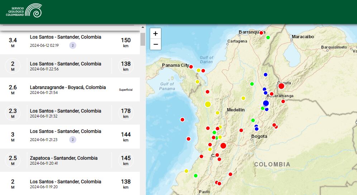The height and width of the screenshot is (195, 357).
Task: Click the green marker northwest of Bucaramanga
Action: tap(252, 84)
